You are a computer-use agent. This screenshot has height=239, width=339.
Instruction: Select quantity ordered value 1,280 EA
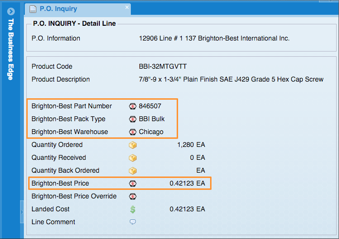click(x=191, y=145)
